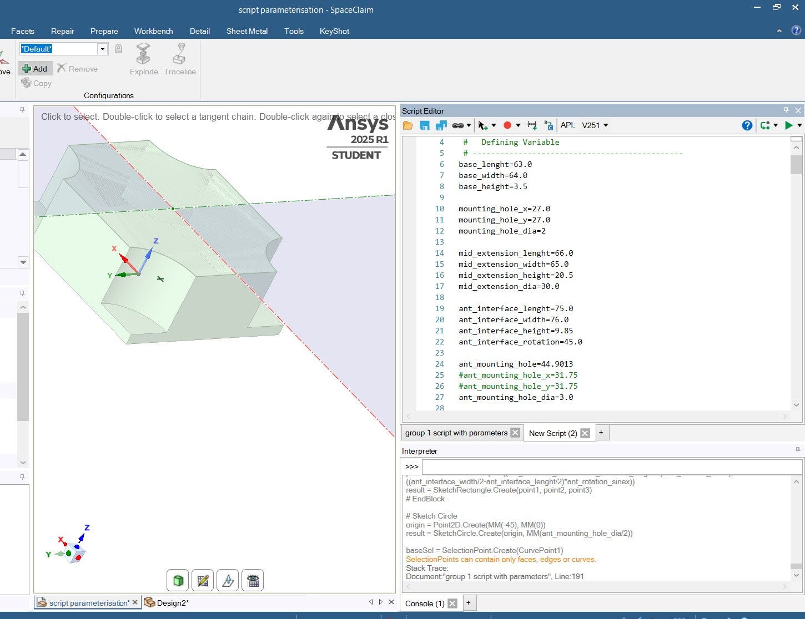Open the Repair ribbon tab
The width and height of the screenshot is (805, 619).
[63, 31]
